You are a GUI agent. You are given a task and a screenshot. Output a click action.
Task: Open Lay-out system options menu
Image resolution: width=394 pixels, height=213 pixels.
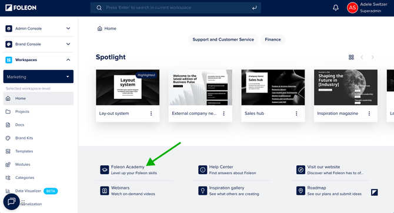point(151,114)
